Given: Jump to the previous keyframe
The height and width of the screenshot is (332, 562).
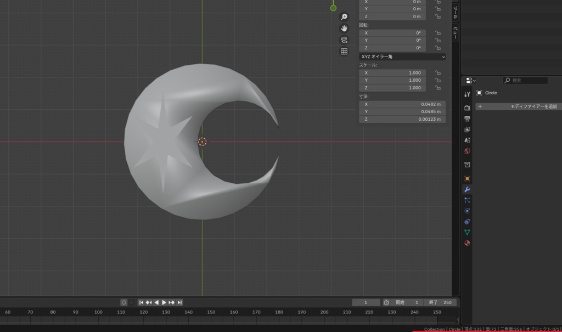Looking at the screenshot, I should [x=149, y=302].
